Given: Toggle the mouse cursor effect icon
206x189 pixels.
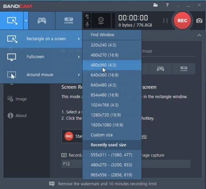Looking at the screenshot, I should 87,17.
